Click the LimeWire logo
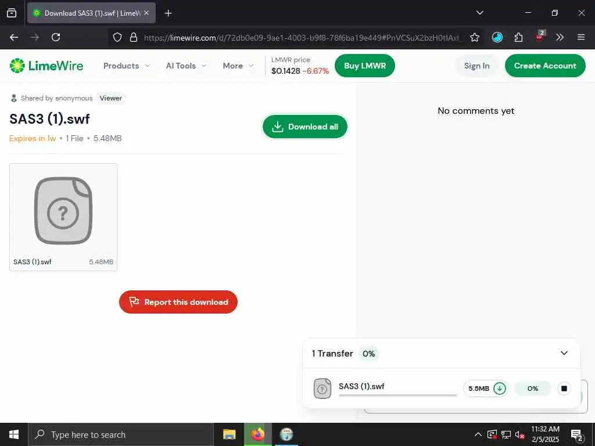This screenshot has width=595, height=446. [46, 66]
